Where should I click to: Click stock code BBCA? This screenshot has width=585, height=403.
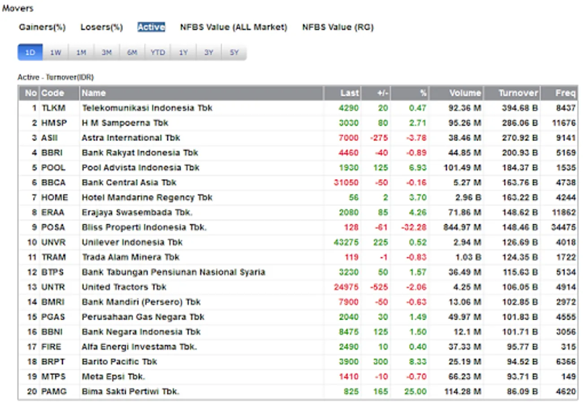[53, 183]
